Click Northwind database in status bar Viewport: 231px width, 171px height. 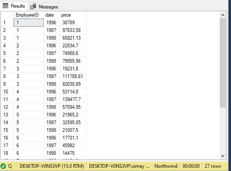(x=166, y=166)
